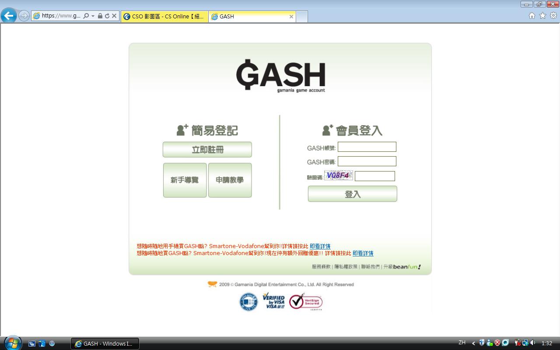Click the V08F4 captcha image
The width and height of the screenshot is (560, 350).
[x=339, y=175]
